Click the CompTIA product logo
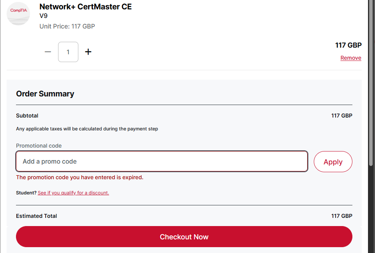Image resolution: width=375 pixels, height=253 pixels. click(x=18, y=14)
